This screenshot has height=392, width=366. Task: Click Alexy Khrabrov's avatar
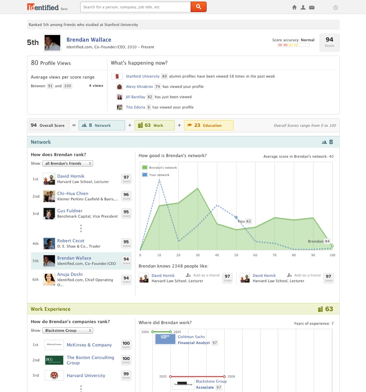click(x=120, y=86)
